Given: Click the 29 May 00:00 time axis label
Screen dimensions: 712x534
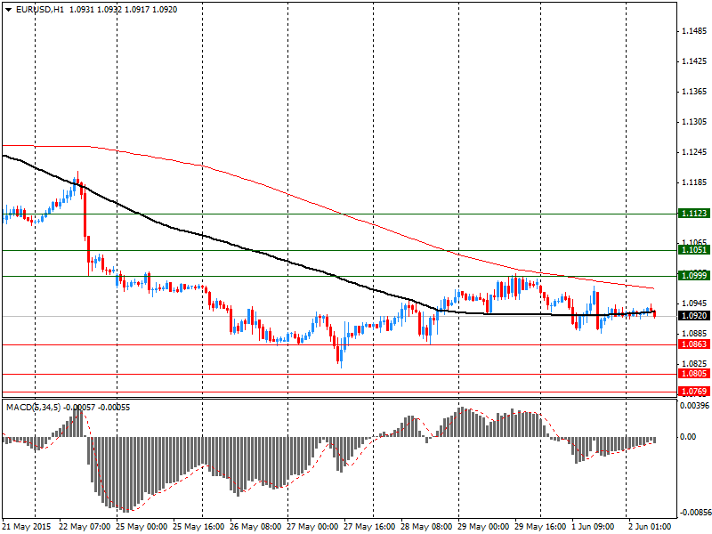Looking at the screenshot, I should point(483,527).
